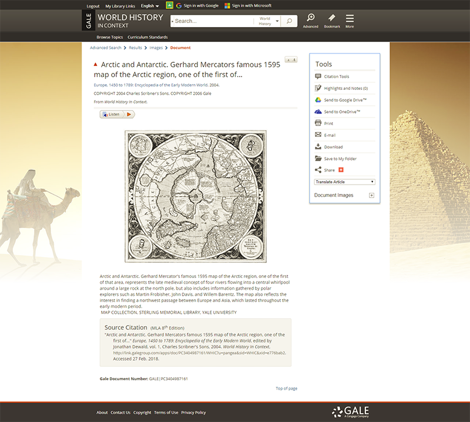Click Logout
470x422 pixels.
[x=93, y=6]
